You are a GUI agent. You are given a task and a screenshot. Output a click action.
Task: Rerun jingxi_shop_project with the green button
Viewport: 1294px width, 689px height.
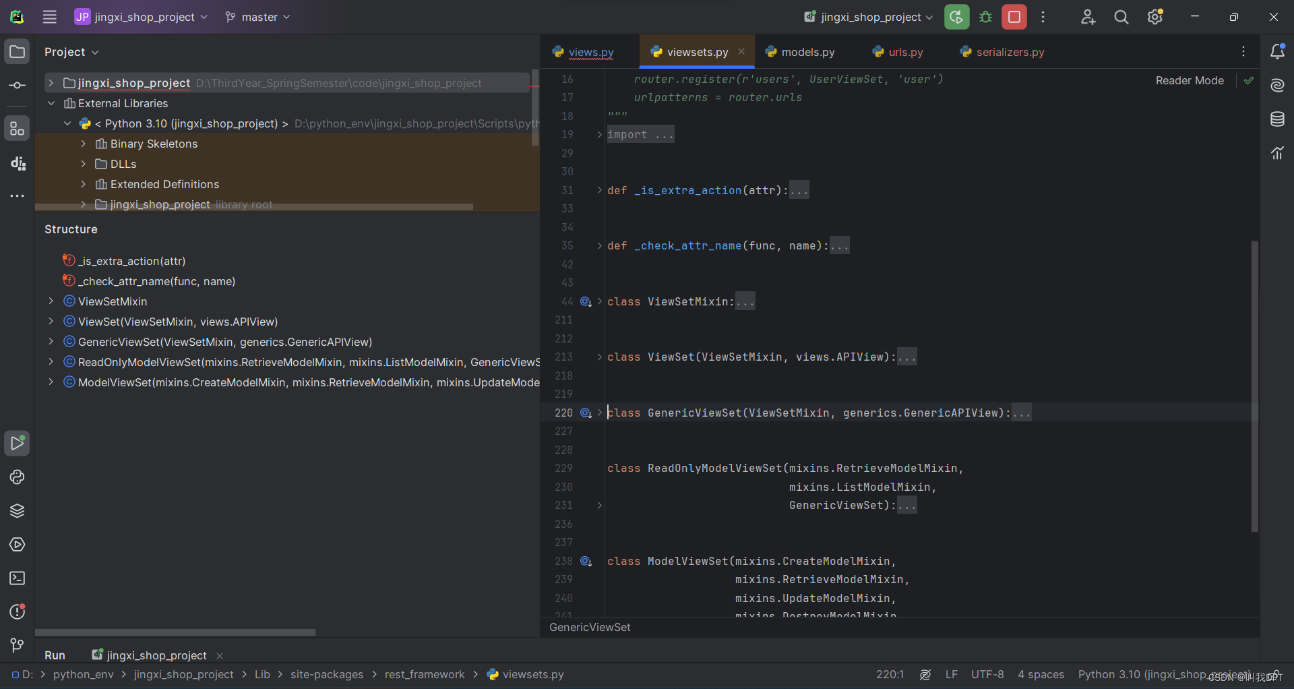(956, 17)
